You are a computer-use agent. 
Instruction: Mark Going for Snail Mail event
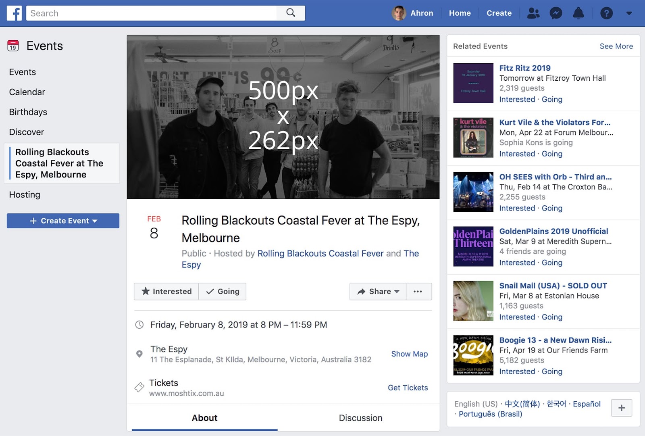click(x=552, y=317)
